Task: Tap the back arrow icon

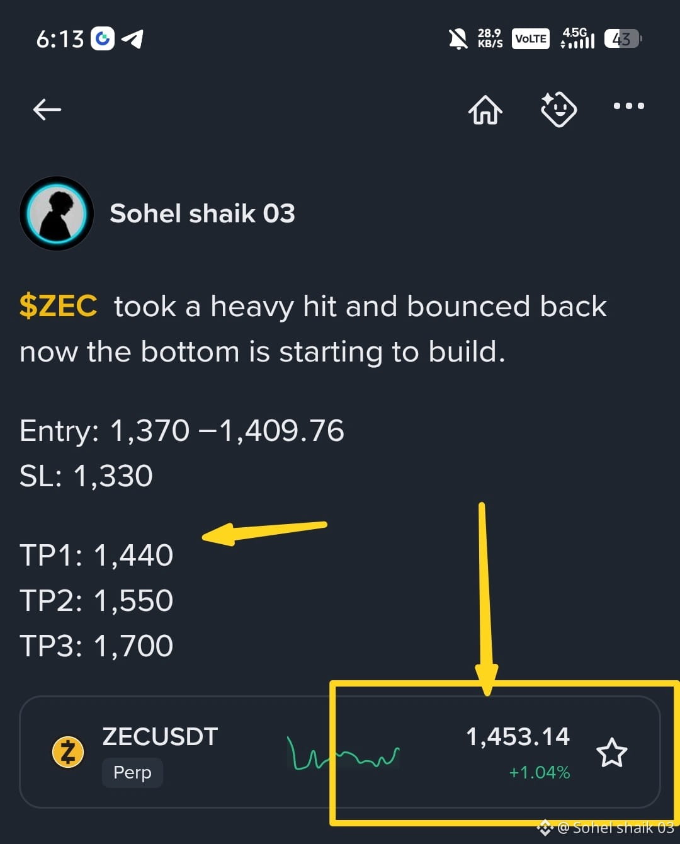Action: point(47,110)
